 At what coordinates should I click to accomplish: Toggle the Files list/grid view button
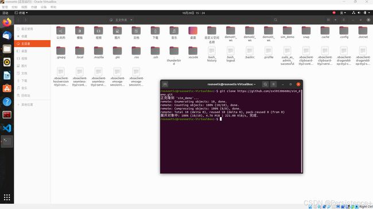[328, 20]
